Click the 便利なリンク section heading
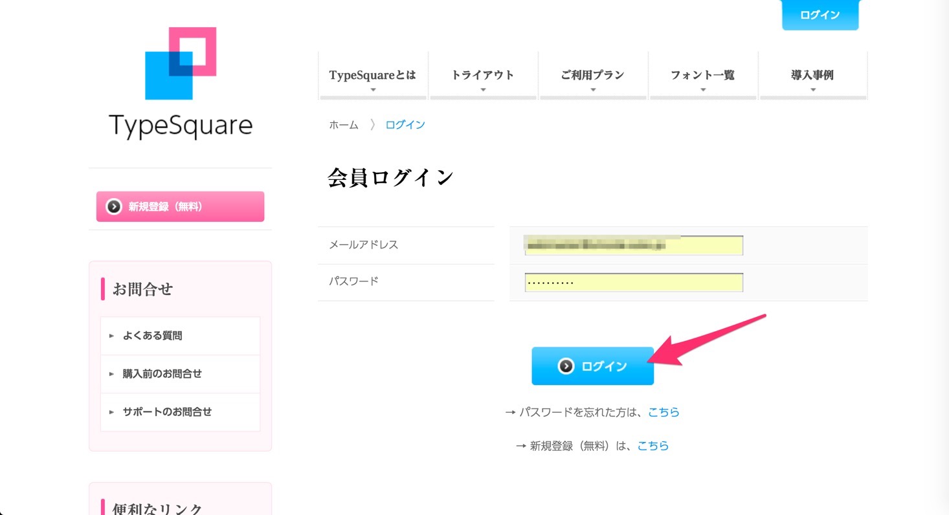 (x=157, y=509)
